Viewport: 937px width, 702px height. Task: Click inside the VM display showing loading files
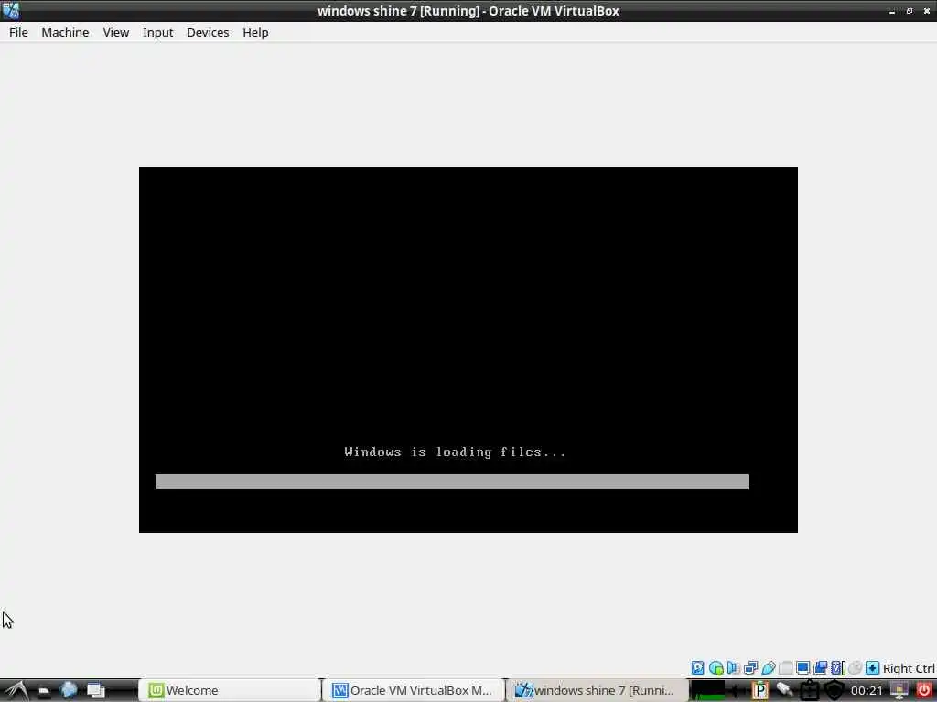pyautogui.click(x=468, y=350)
